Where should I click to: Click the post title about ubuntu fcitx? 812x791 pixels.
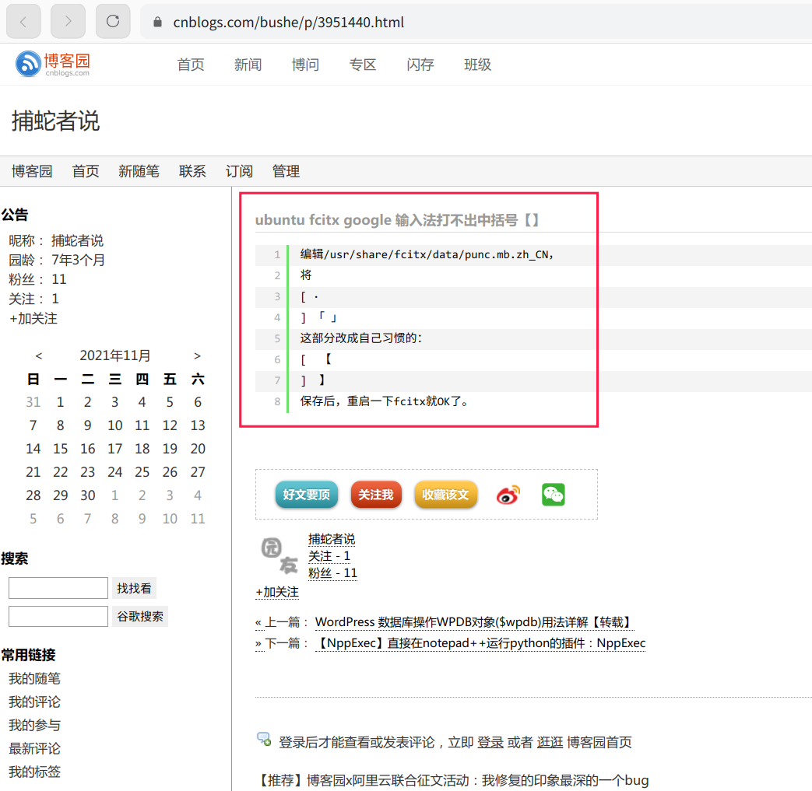coord(397,220)
